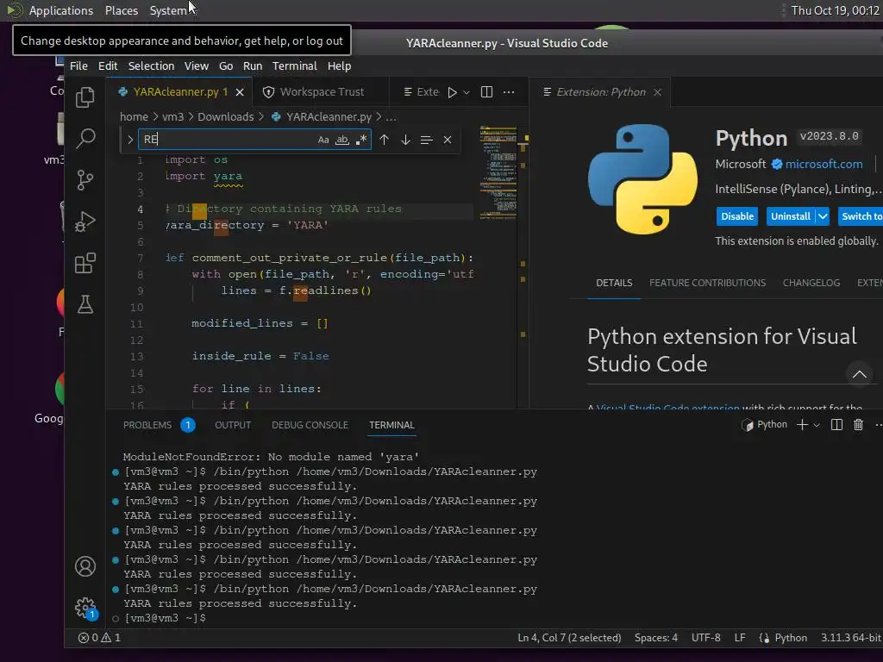Screen dimensions: 883x662
Task: Disable the Python extension
Action: pos(737,216)
